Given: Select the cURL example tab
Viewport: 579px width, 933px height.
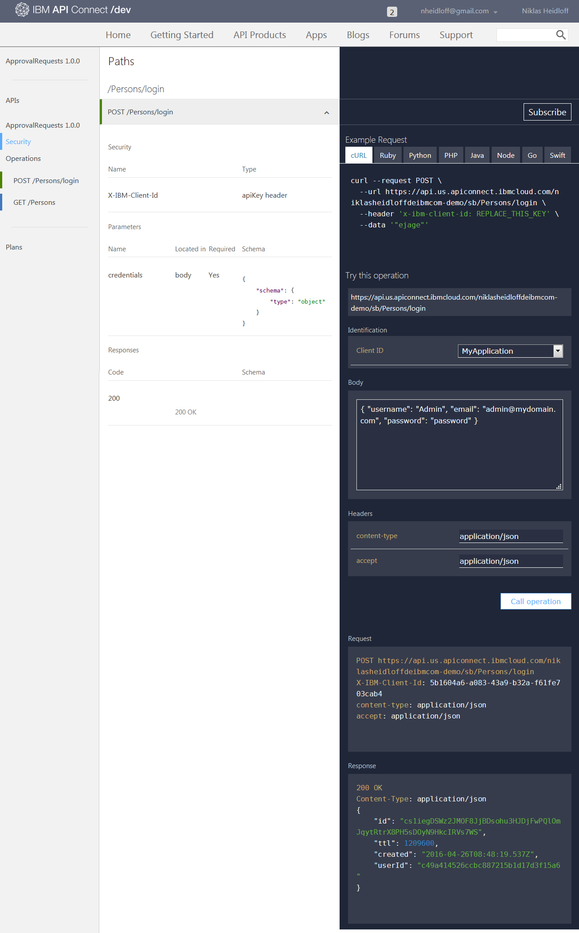Looking at the screenshot, I should [x=359, y=155].
